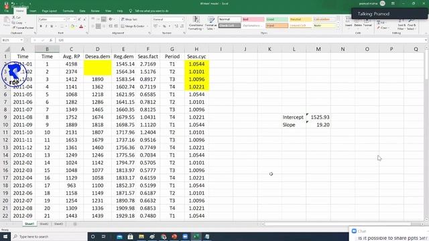This screenshot has height=241, width=429.
Task: Open the Find & Select menu
Action: tap(411, 24)
